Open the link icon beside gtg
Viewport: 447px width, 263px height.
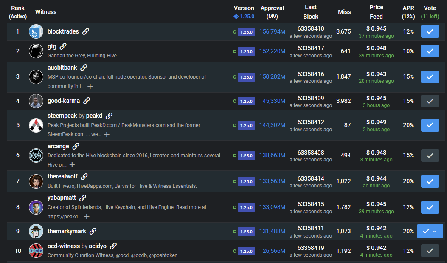tap(63, 46)
